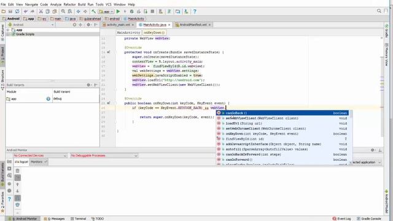This screenshot has width=393, height=221.
Task: Click the question mark help icon in Android Monitor
Action: pyautogui.click(x=9, y=199)
